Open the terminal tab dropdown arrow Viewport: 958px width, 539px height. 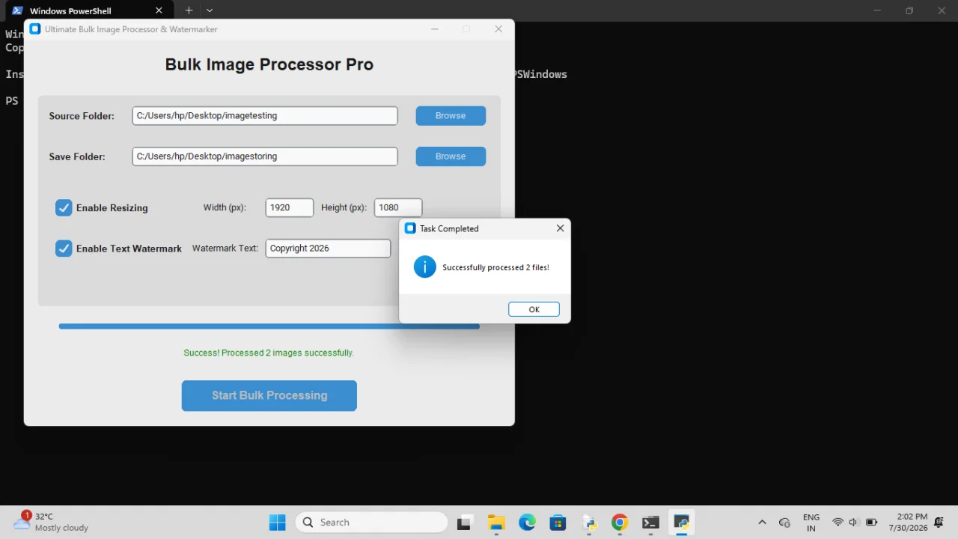point(210,10)
